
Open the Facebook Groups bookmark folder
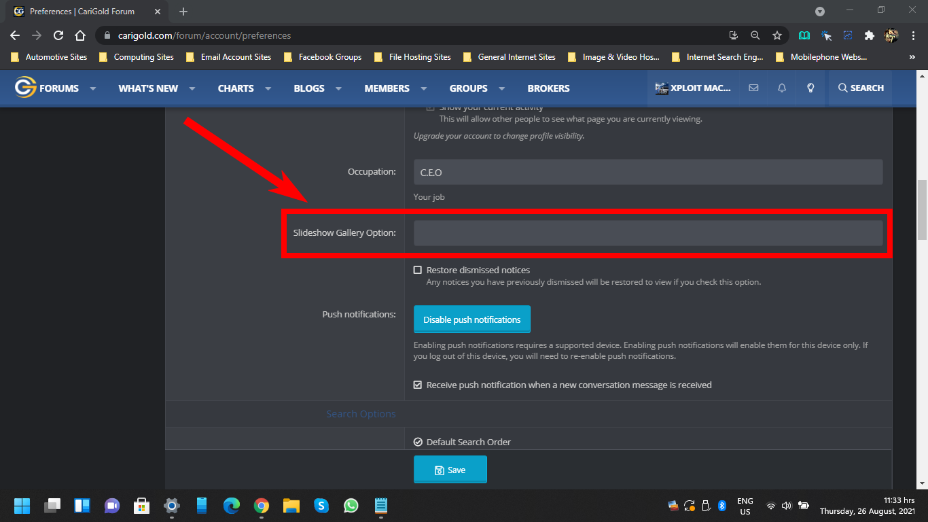click(323, 57)
